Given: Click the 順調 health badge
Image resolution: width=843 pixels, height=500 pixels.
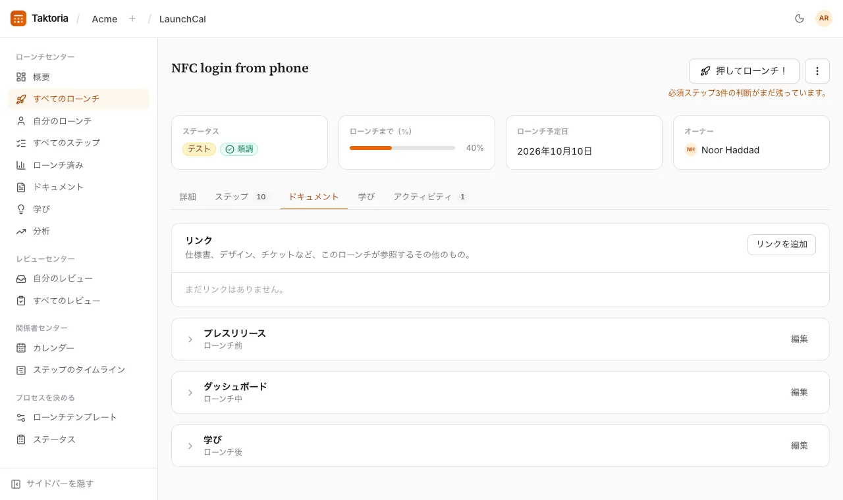Looking at the screenshot, I should [239, 149].
